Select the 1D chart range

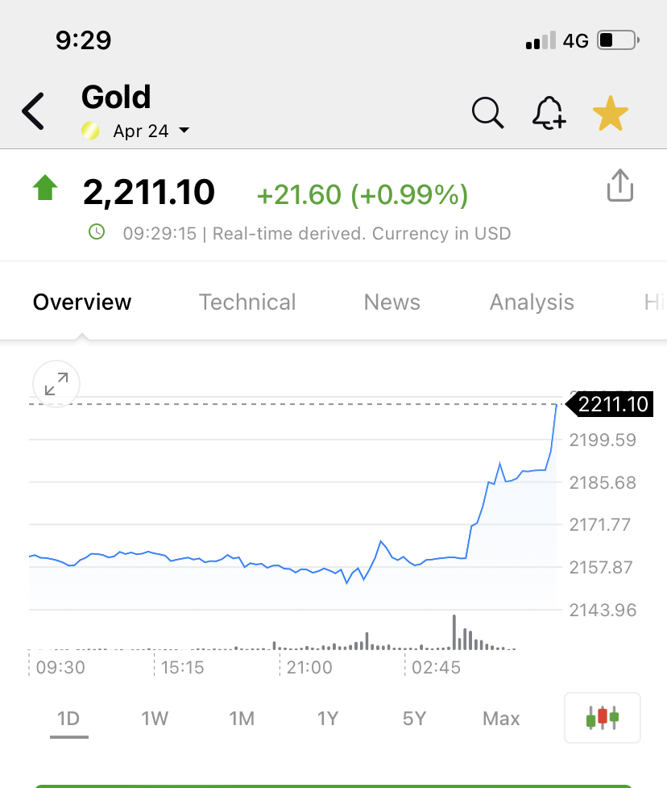click(x=68, y=719)
